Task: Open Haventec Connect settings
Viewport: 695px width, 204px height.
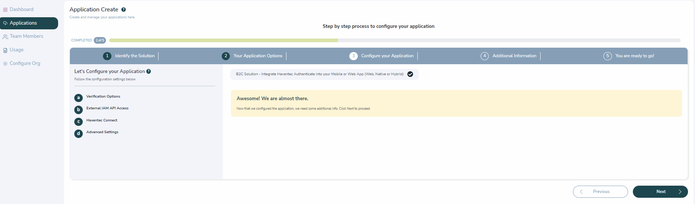Action: pyautogui.click(x=102, y=120)
